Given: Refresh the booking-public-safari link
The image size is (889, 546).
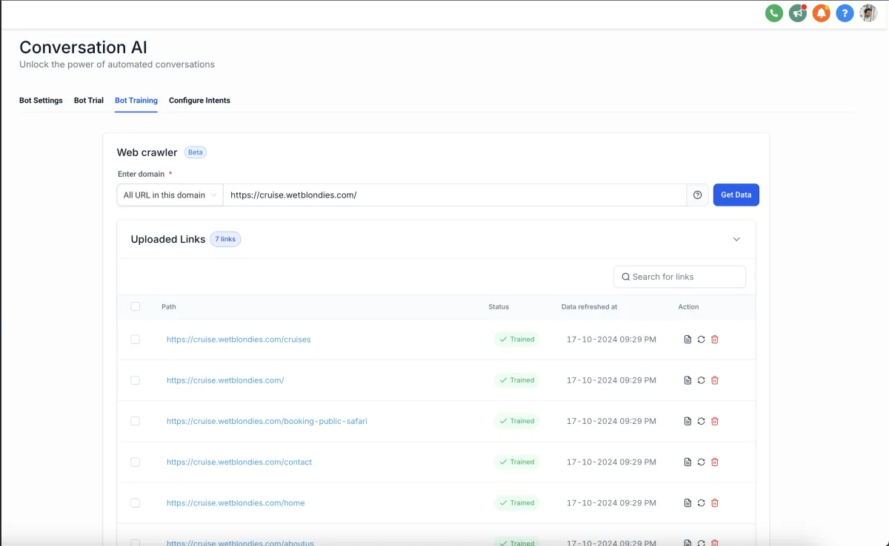Looking at the screenshot, I should (x=701, y=421).
